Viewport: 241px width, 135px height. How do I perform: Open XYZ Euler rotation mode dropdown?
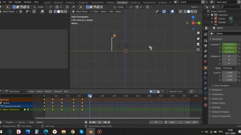[229, 68]
